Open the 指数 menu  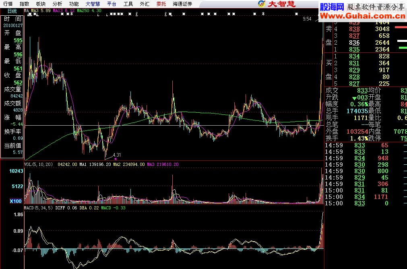click(24, 4)
